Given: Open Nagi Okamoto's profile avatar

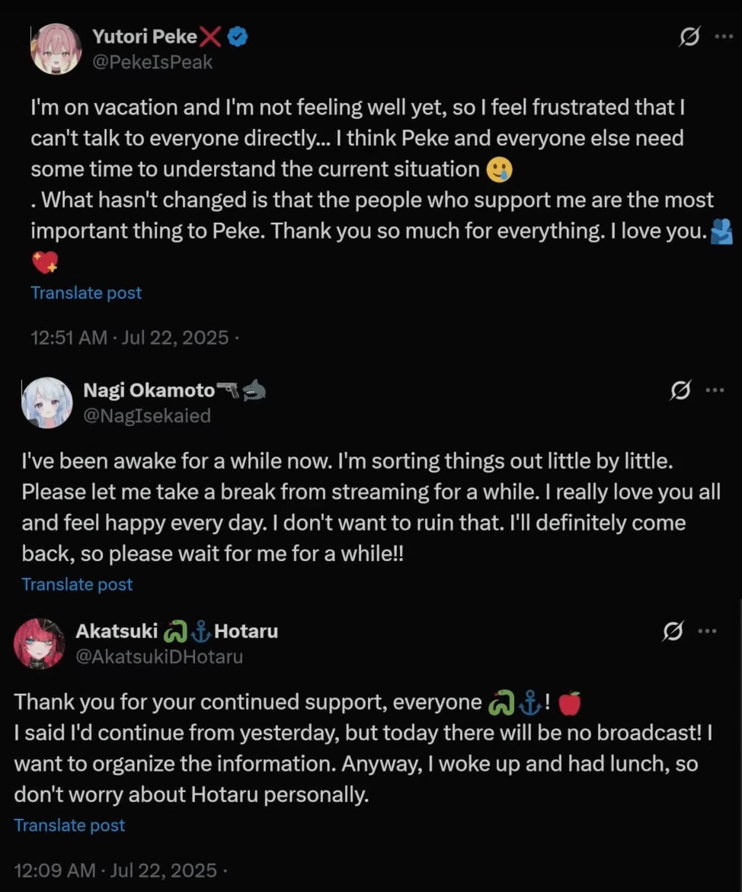Looking at the screenshot, I should pos(47,403).
